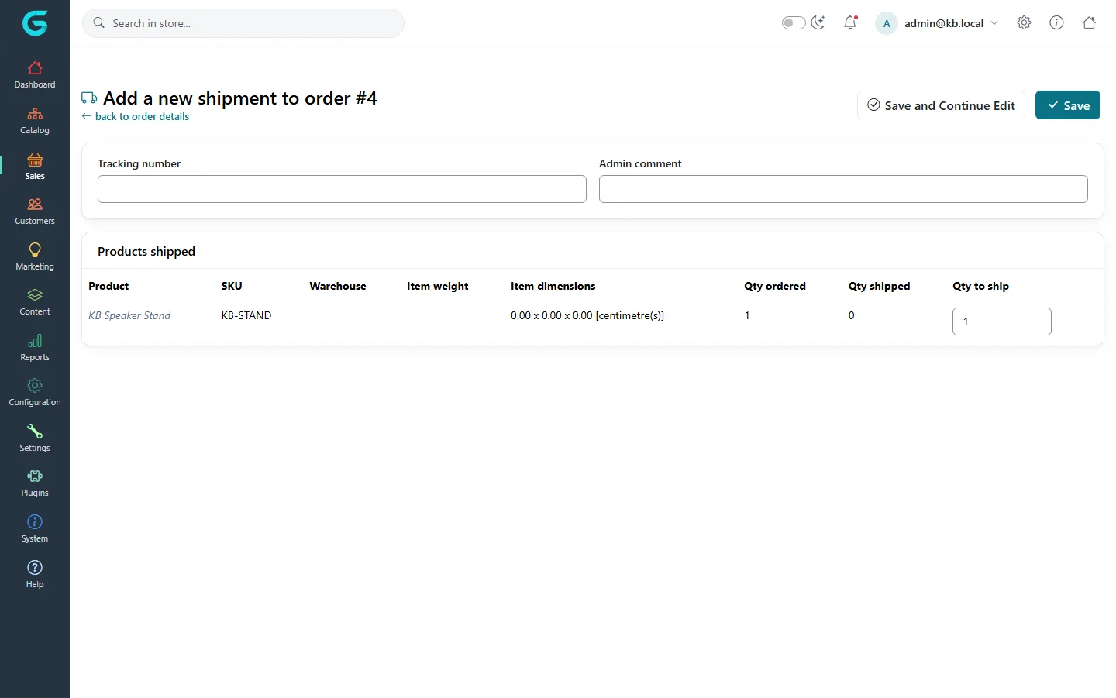Open the Dashboard section
The height and width of the screenshot is (698, 1116).
pyautogui.click(x=35, y=75)
